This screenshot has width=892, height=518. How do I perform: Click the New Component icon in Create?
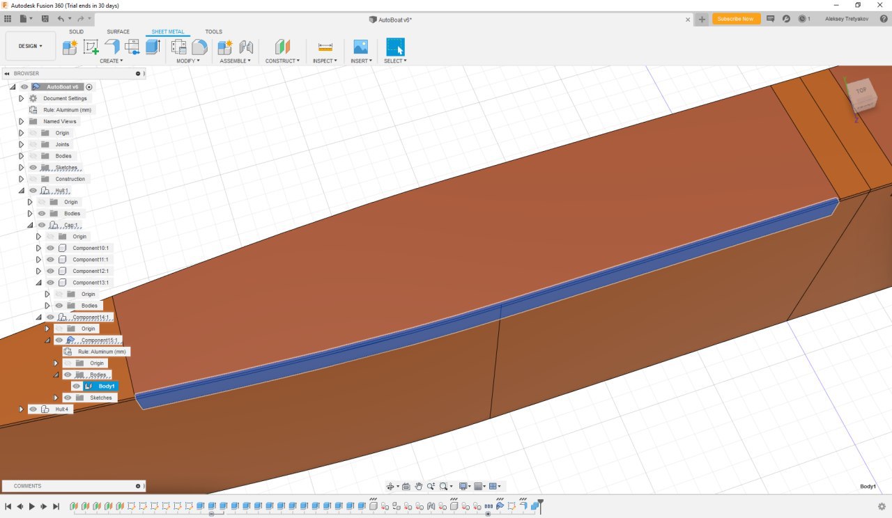(x=70, y=47)
